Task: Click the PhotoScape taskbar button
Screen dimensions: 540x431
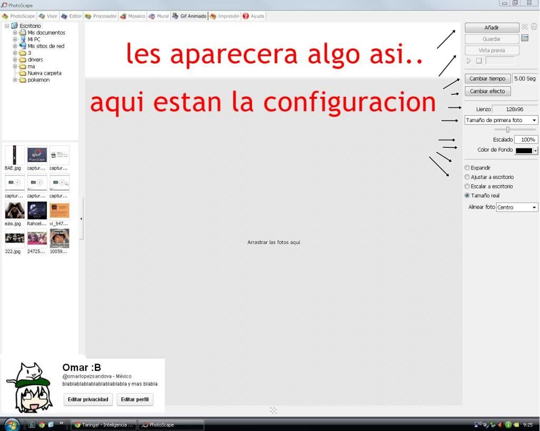Action: [x=170, y=425]
